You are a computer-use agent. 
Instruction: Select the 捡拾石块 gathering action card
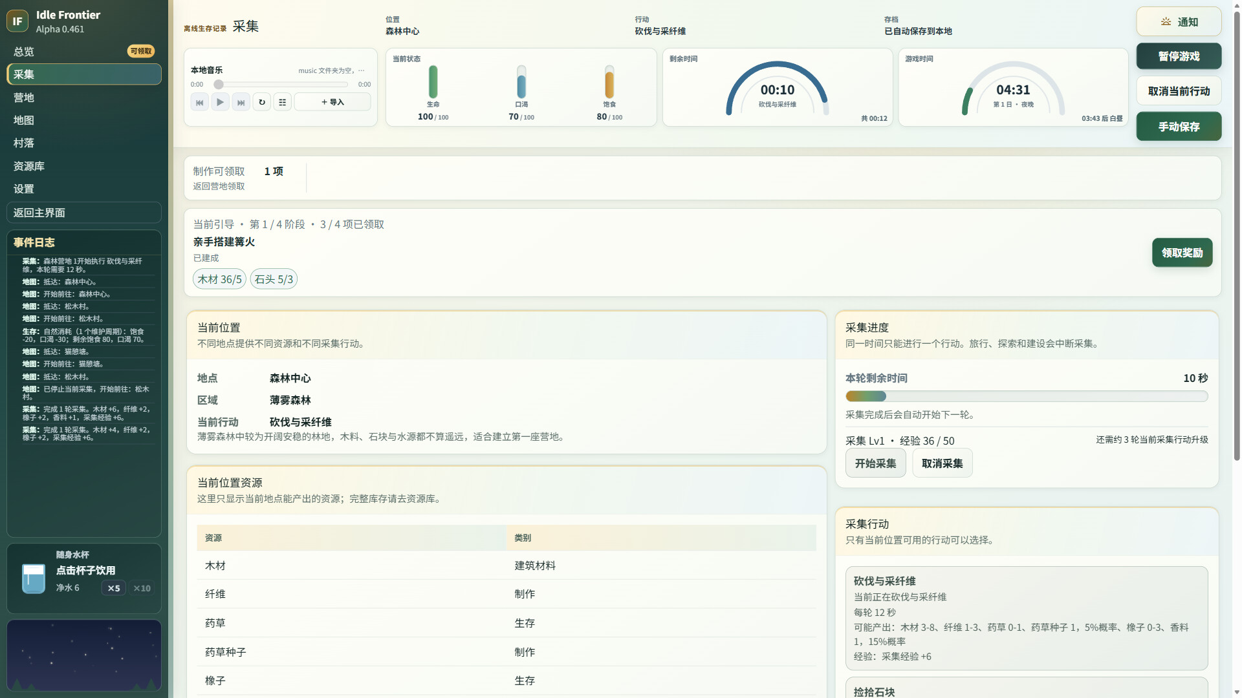pos(1027,688)
